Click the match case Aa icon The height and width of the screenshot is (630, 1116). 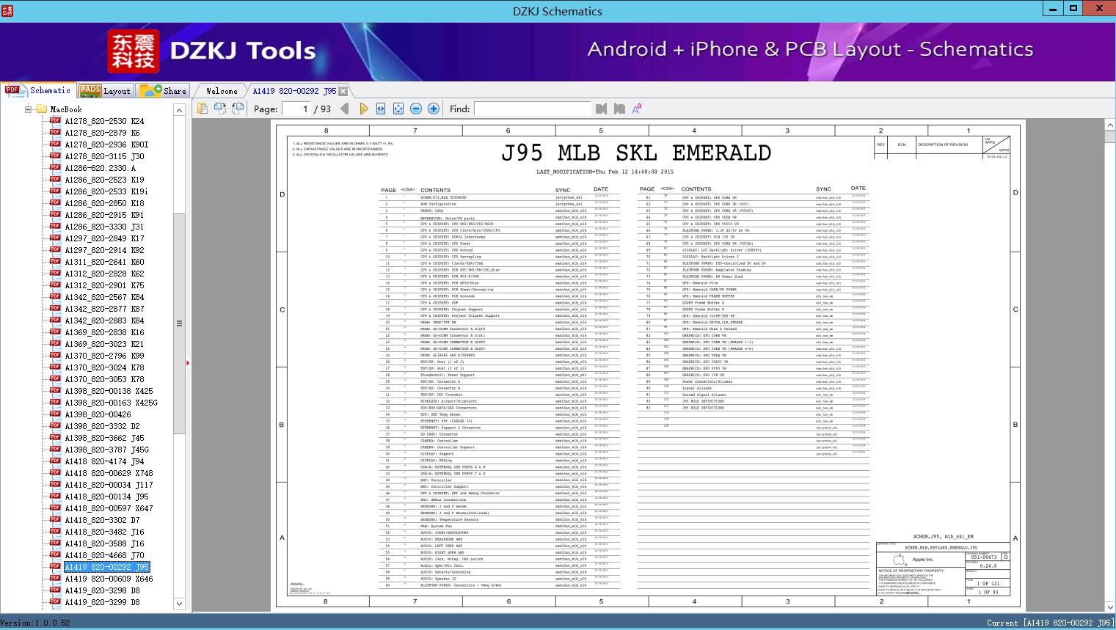pos(637,109)
